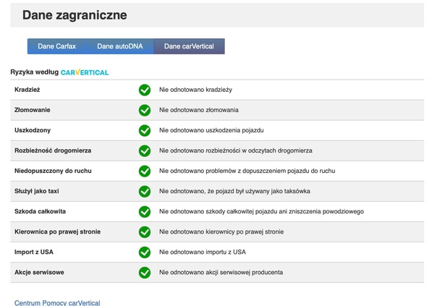Viewport: 432px width, 306px height.
Task: Switch to the Dane Carfax tab
Action: 56,46
